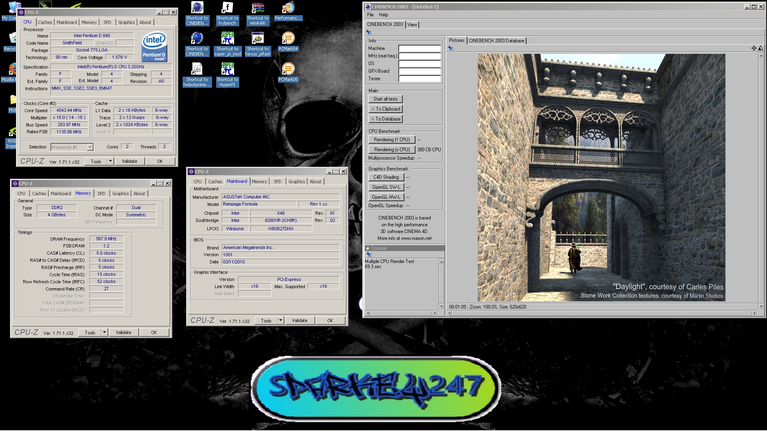Click the picture panel vertical scrollbar up arrow

click(x=761, y=55)
